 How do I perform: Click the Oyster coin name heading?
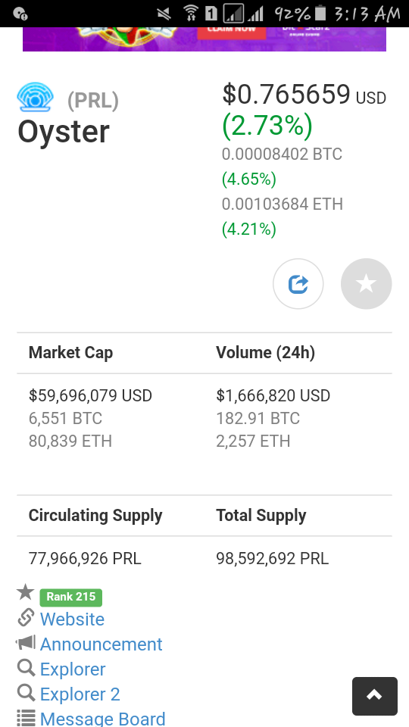(64, 132)
